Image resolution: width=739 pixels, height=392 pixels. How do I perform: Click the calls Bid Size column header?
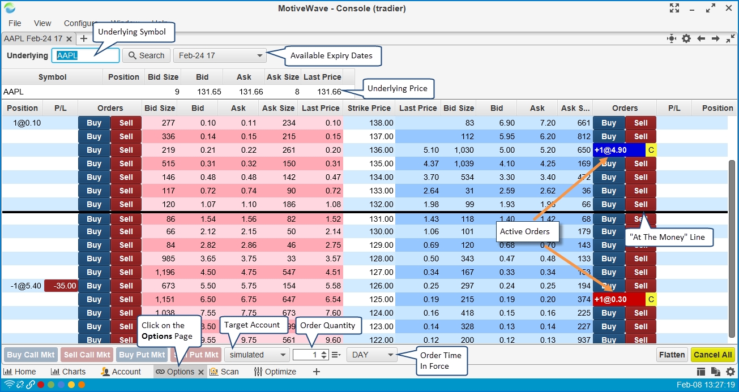tap(160, 108)
